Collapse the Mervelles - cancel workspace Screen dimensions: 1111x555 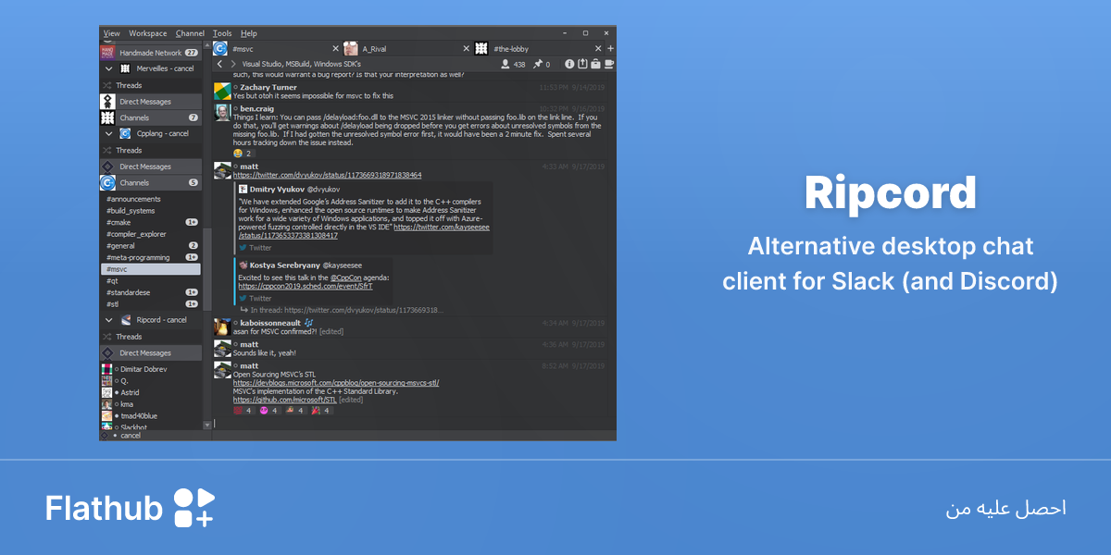click(108, 68)
